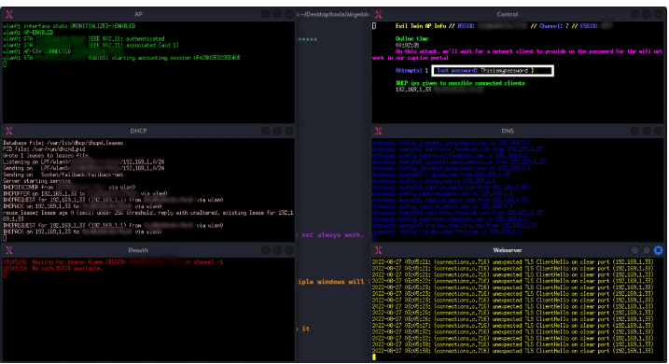Image resolution: width=669 pixels, height=364 pixels.
Task: Open the X menu icon of Deauth window
Action: (9, 250)
